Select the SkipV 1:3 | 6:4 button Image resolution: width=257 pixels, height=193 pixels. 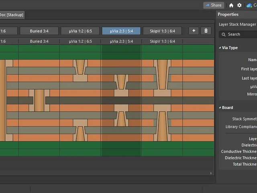click(162, 31)
